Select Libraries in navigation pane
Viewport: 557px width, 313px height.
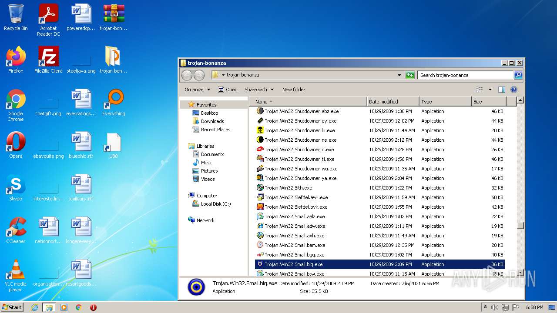pyautogui.click(x=205, y=146)
